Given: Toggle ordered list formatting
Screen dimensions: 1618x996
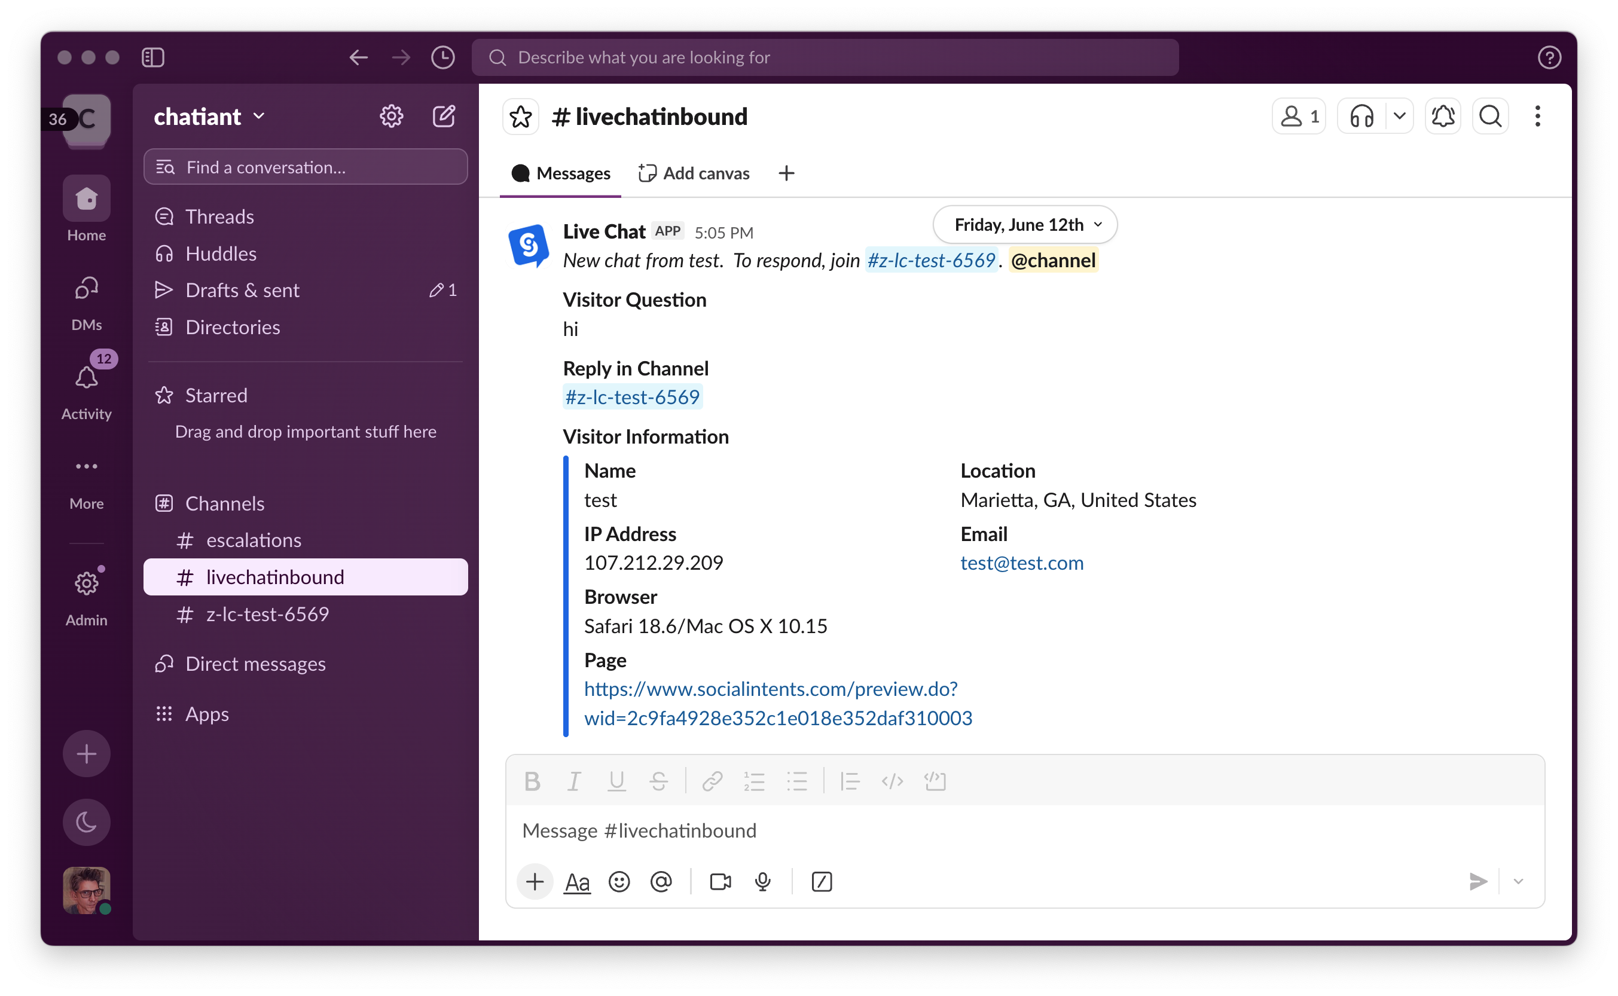Looking at the screenshot, I should coord(755,781).
